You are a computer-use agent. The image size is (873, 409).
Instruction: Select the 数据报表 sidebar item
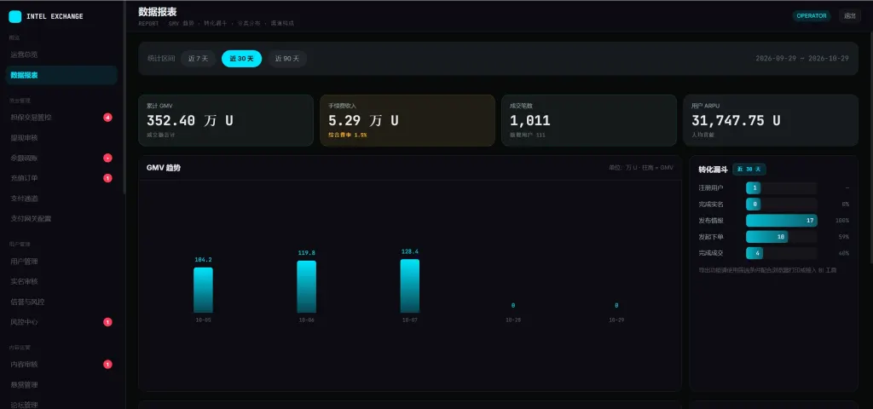click(61, 75)
